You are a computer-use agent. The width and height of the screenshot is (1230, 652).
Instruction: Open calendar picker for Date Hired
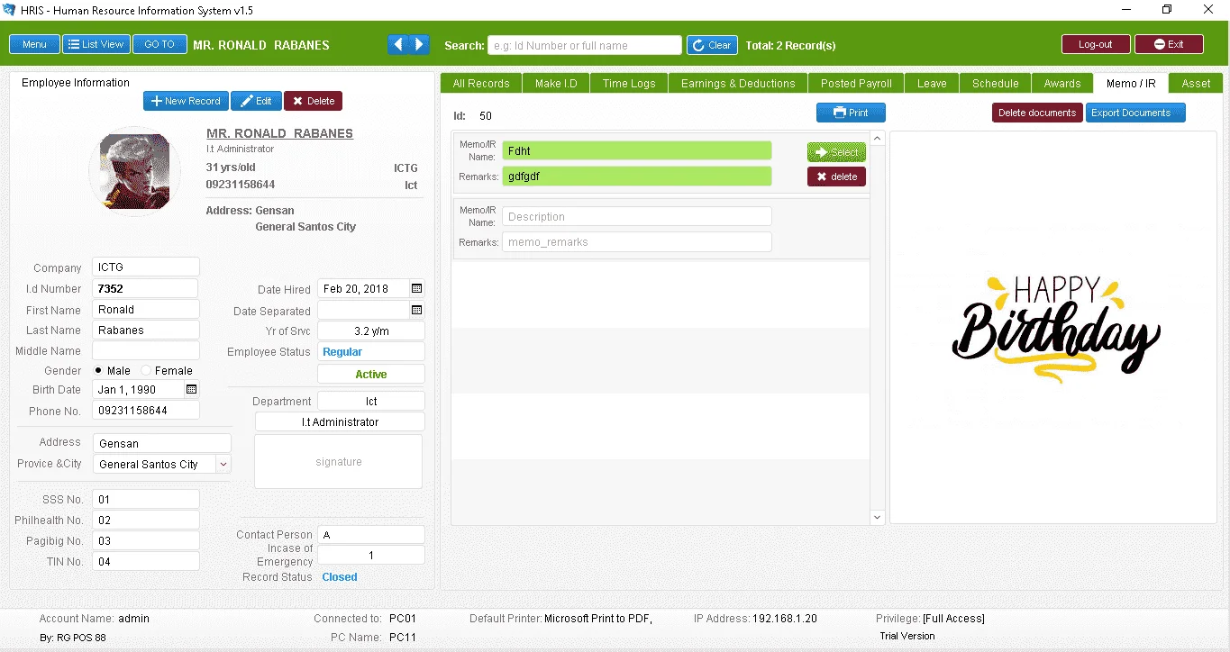(x=416, y=289)
